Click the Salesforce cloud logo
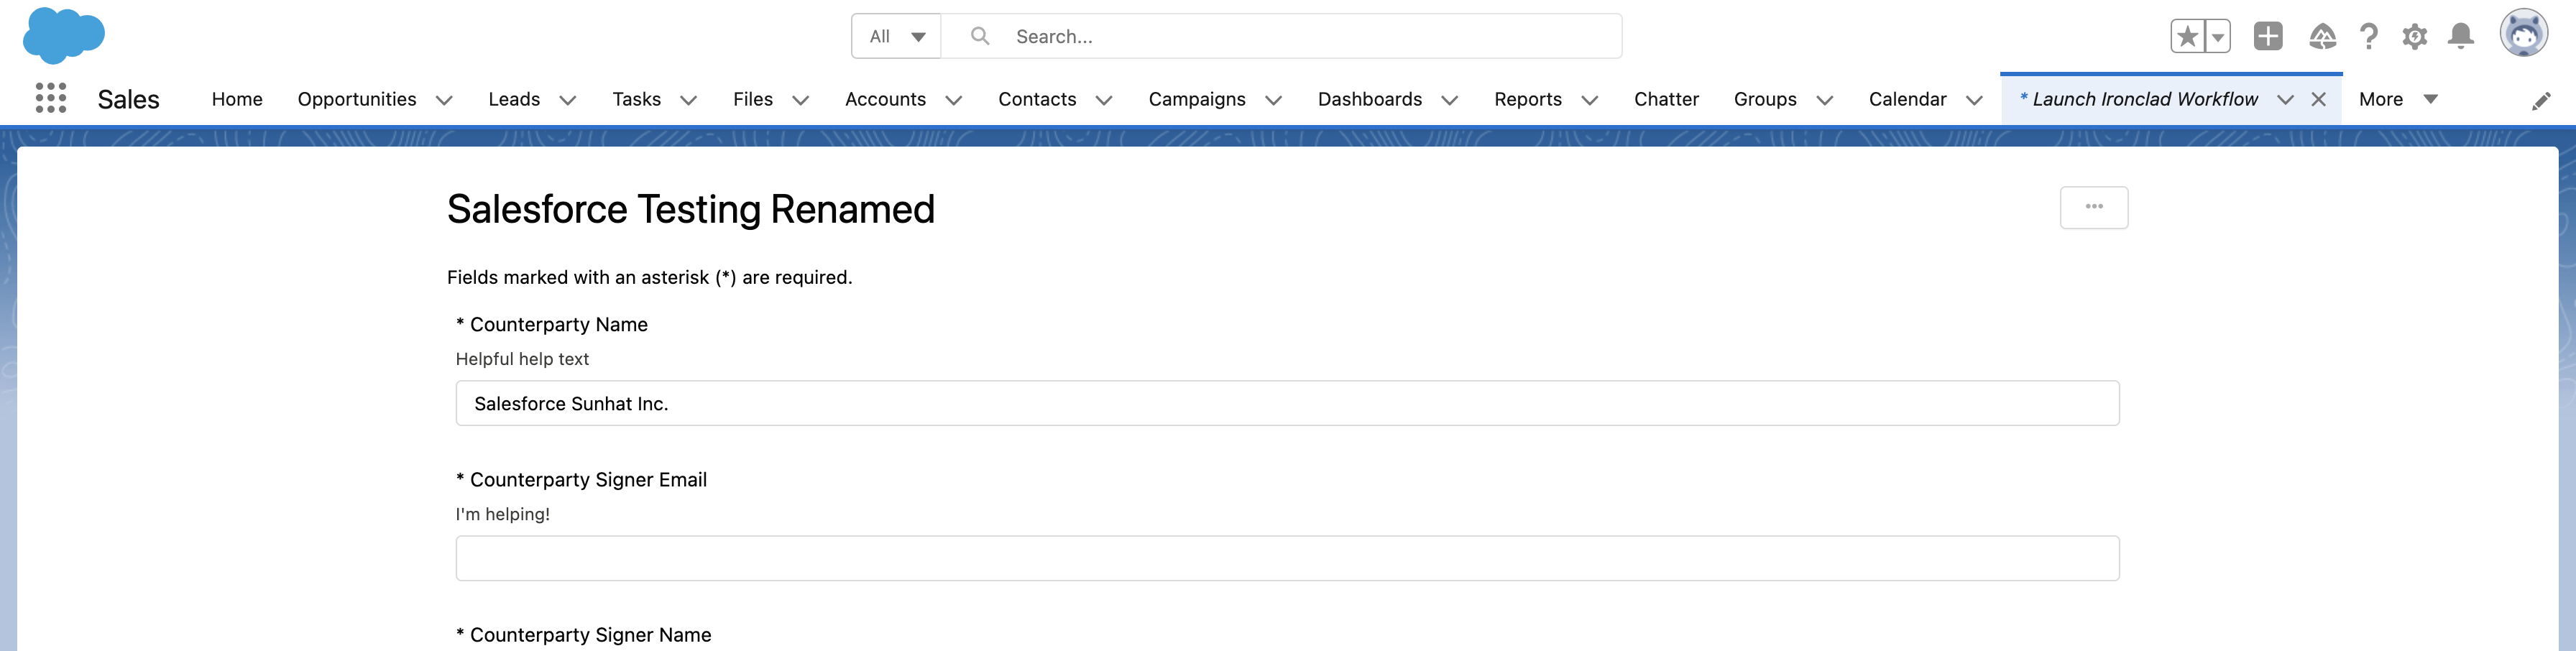 click(x=64, y=35)
